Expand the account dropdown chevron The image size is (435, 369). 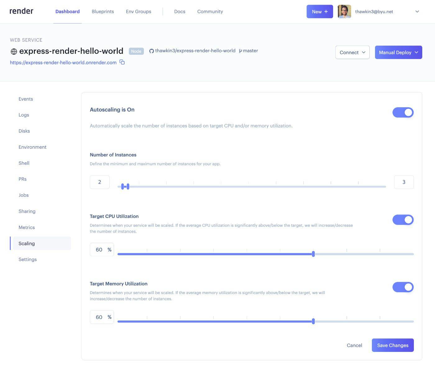[417, 12]
